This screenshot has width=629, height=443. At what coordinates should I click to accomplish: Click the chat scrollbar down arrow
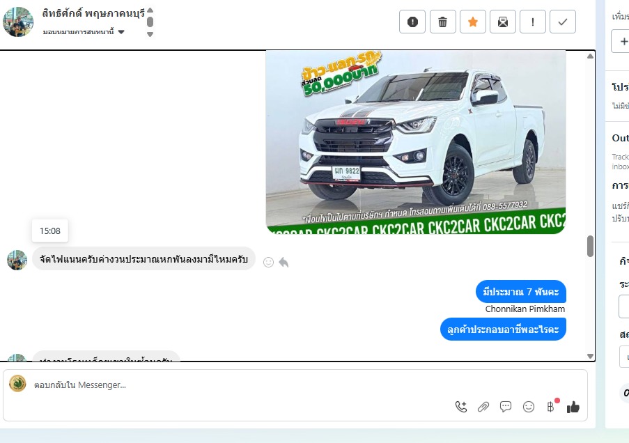click(591, 356)
